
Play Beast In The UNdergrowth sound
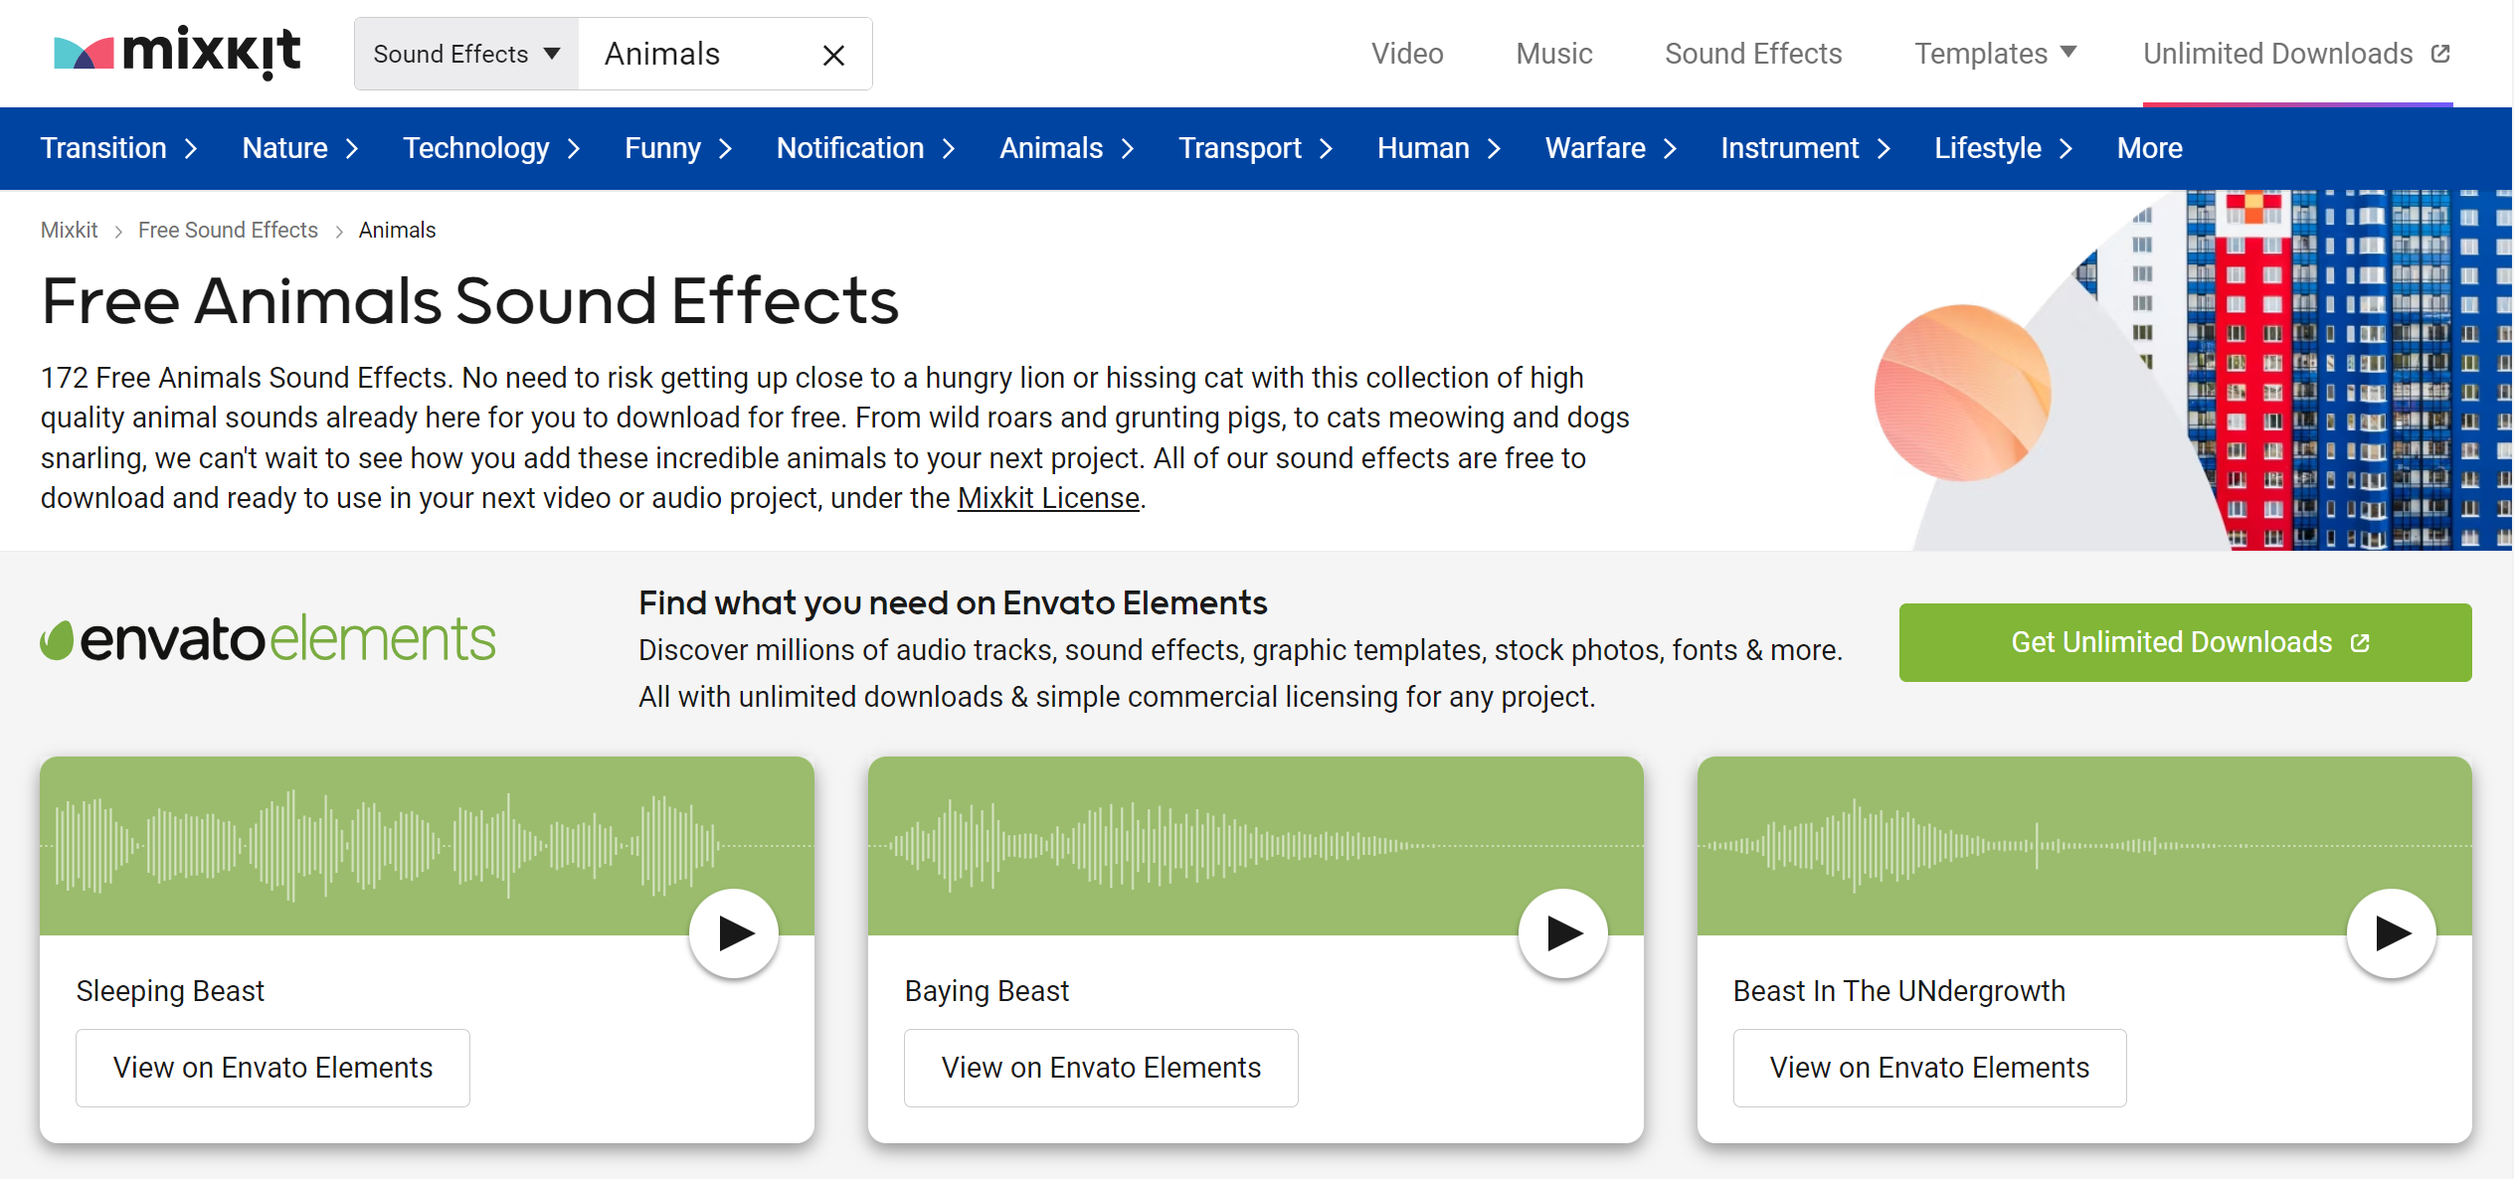coord(2391,933)
